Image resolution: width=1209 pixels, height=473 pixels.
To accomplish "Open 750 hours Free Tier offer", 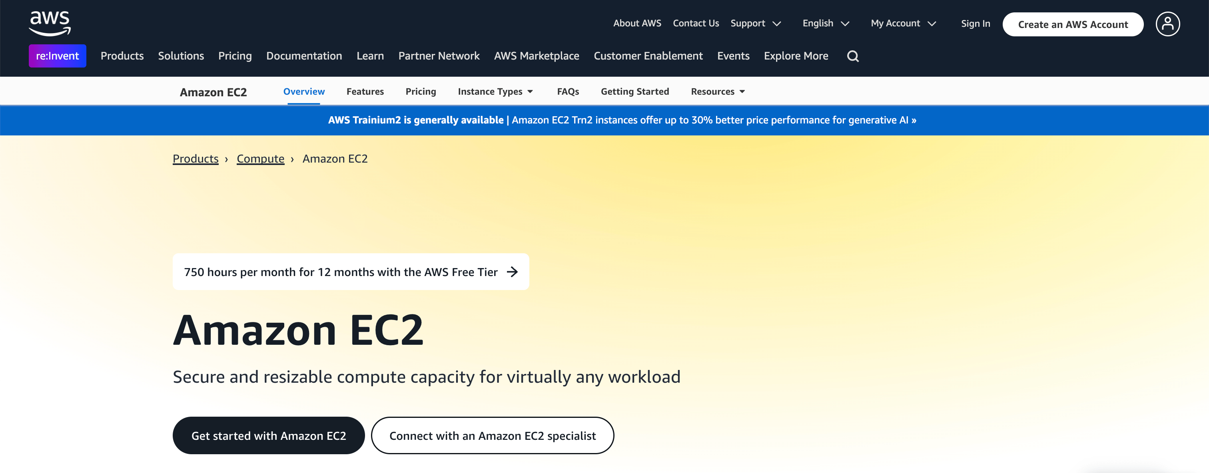I will 351,272.
